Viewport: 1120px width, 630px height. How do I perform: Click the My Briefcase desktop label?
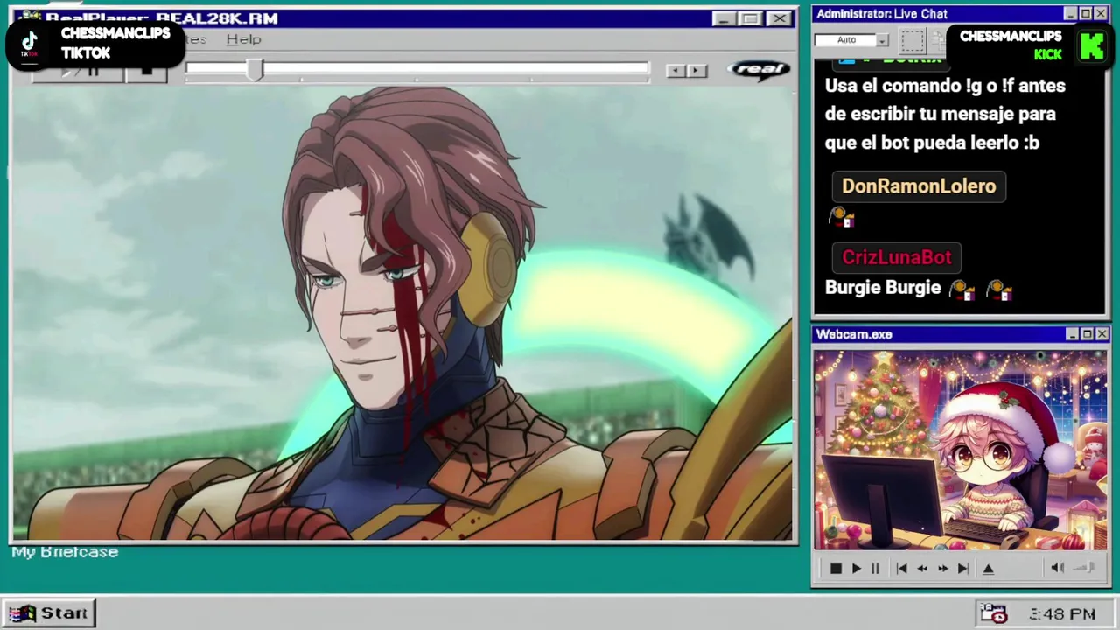[65, 552]
